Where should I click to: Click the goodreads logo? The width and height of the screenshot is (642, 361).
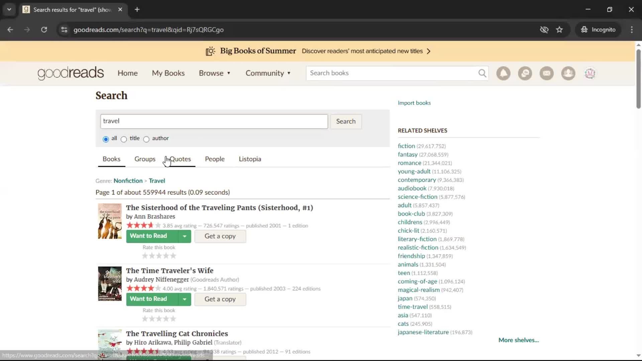pyautogui.click(x=71, y=73)
